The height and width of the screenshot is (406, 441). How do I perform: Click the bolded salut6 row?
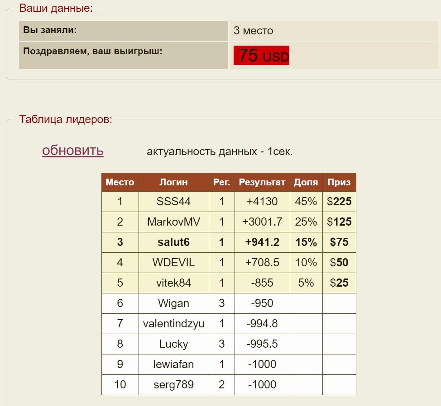pyautogui.click(x=173, y=242)
